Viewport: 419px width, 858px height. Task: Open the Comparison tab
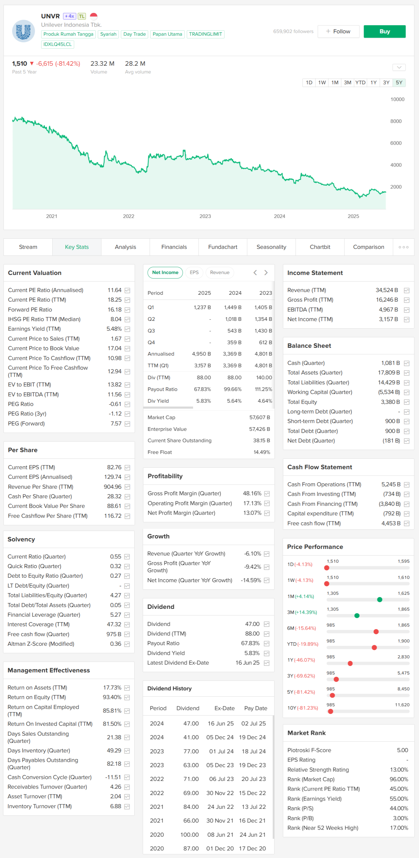pos(368,247)
